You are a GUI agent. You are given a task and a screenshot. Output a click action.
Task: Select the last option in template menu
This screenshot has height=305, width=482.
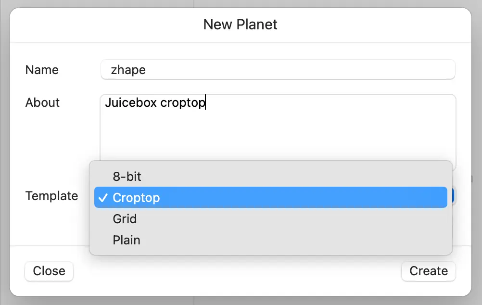[127, 240]
